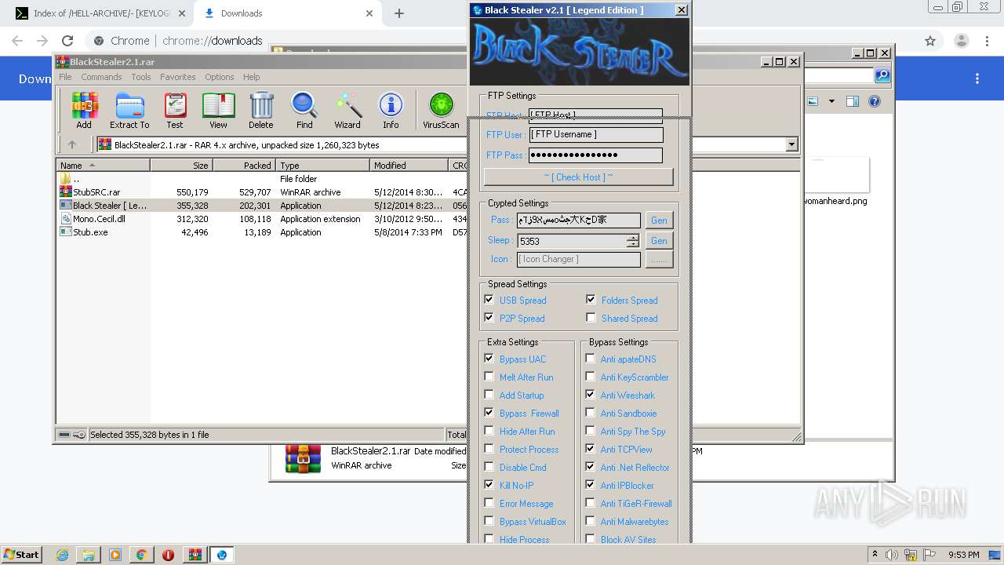Open the Chrome profile avatar
Screen dimensions: 1004x565
coord(961,41)
